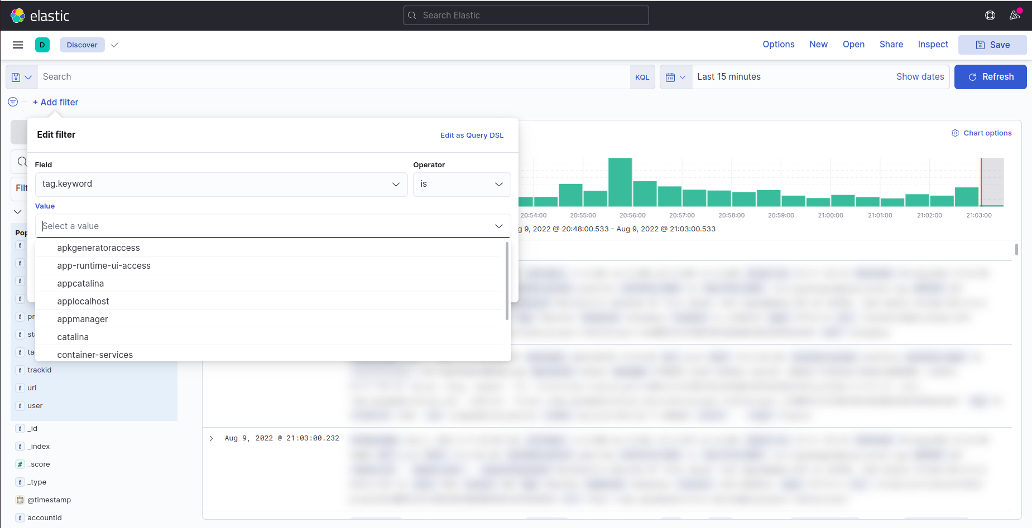Click the calendar quick date icon
Viewport: 1032px width, 528px height.
[675, 77]
